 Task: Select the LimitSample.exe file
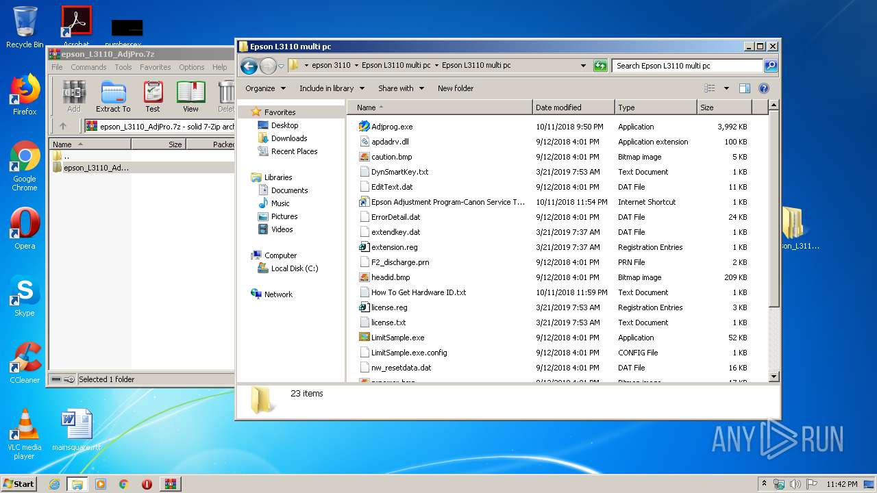[397, 338]
